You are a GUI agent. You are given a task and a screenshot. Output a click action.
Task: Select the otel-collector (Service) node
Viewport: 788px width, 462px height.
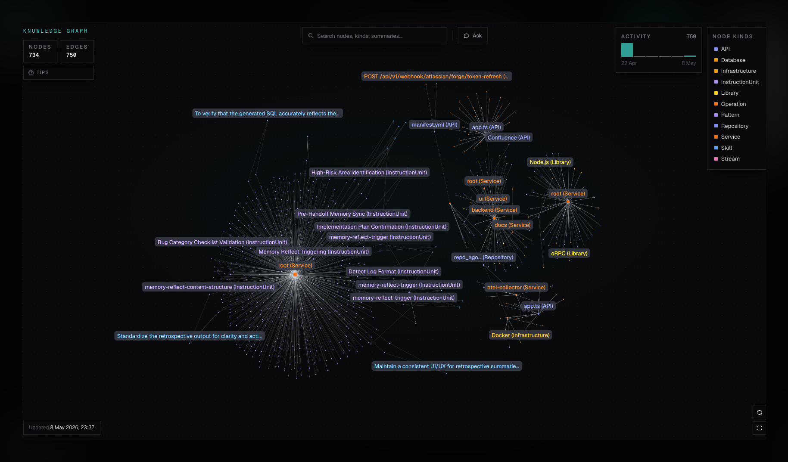[516, 288]
